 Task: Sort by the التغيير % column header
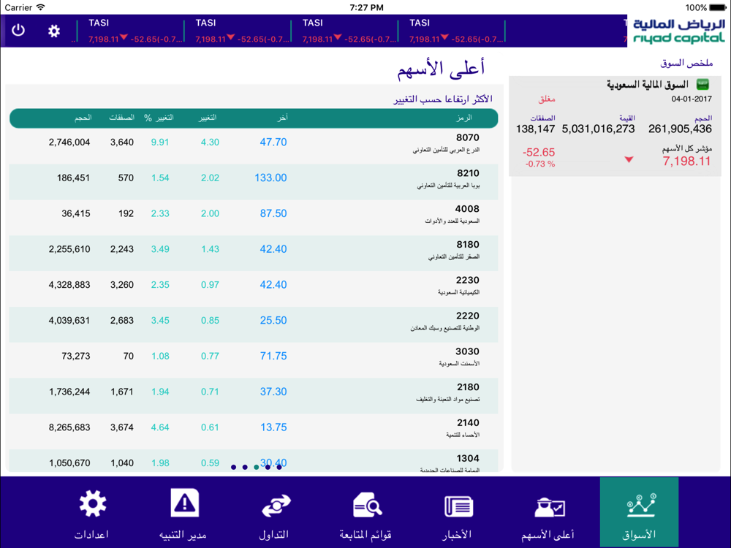click(159, 118)
